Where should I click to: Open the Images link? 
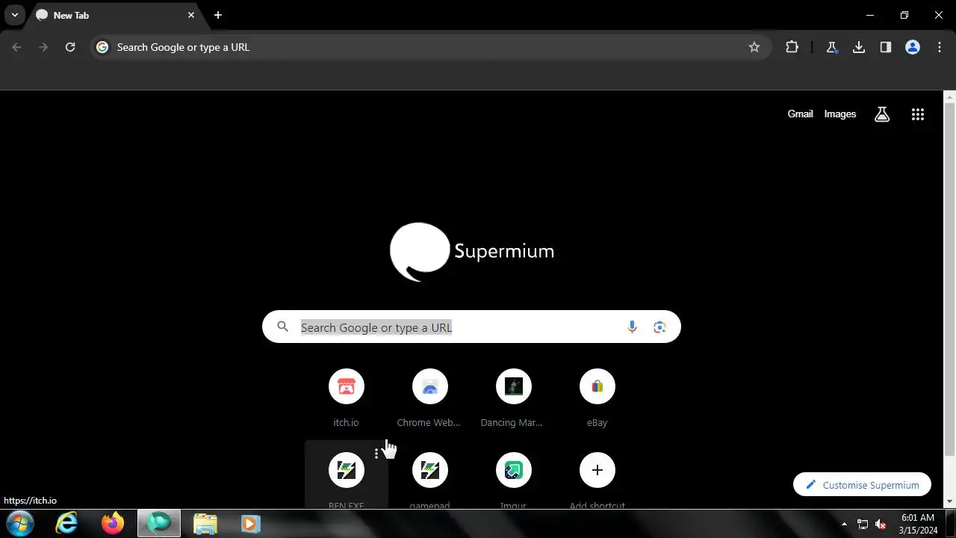point(839,114)
